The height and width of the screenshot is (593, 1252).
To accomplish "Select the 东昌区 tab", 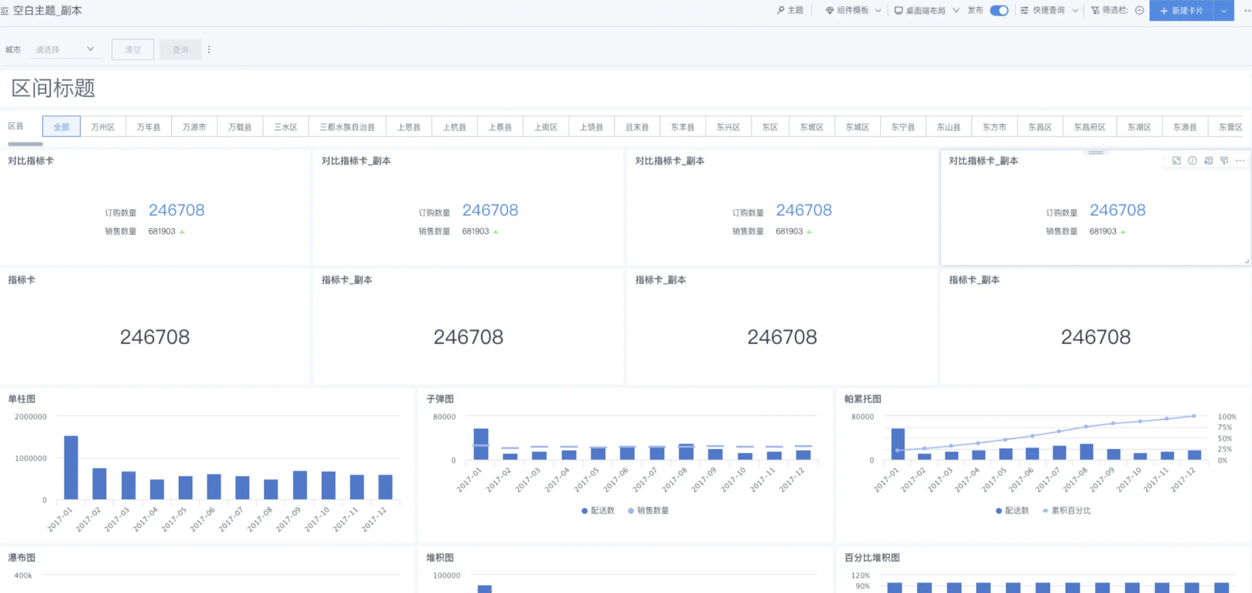I will tap(1040, 127).
